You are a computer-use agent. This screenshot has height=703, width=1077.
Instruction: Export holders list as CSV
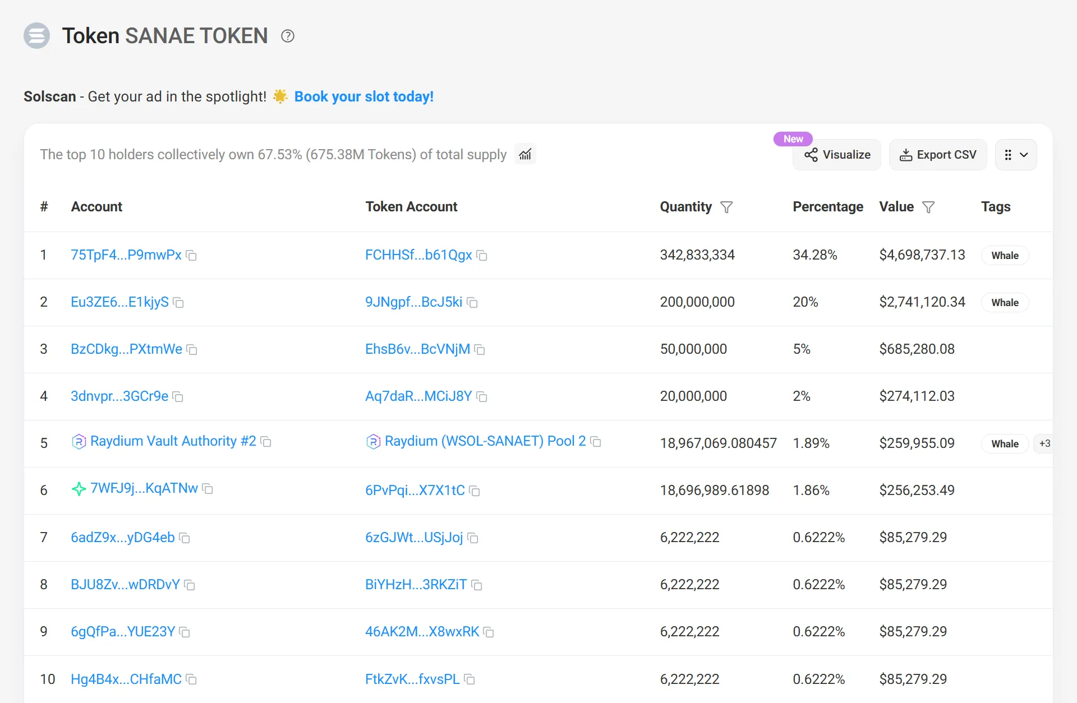[938, 155]
